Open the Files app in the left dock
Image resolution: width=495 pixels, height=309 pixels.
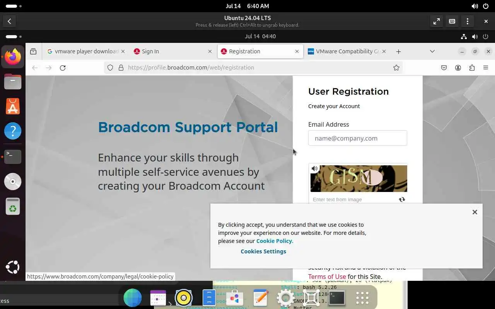pyautogui.click(x=13, y=82)
